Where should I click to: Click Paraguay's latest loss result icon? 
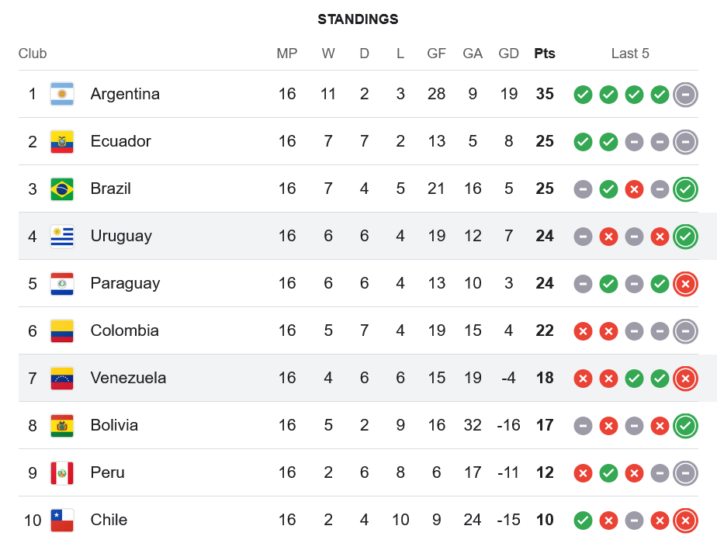tap(685, 284)
